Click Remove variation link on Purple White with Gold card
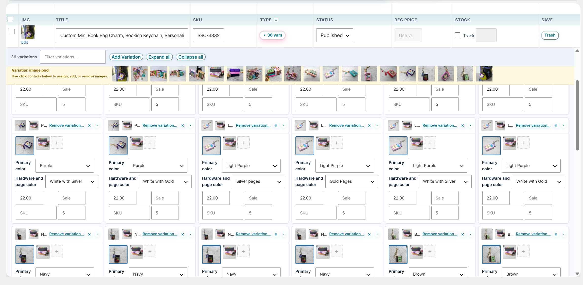 [x=160, y=125]
